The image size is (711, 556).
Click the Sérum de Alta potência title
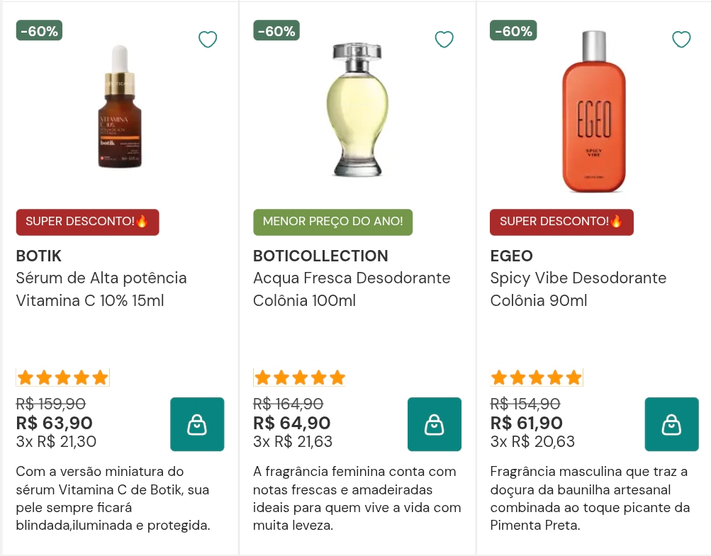(101, 289)
